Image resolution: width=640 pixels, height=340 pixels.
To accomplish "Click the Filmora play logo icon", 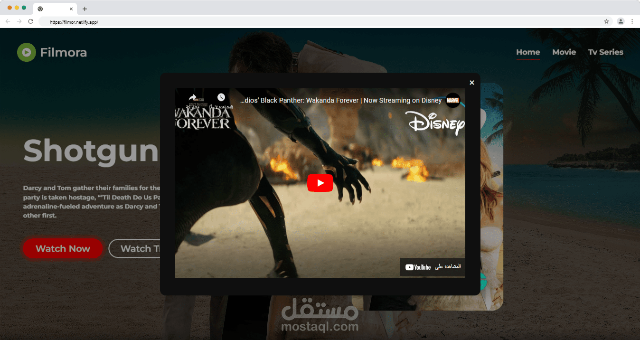I will coord(27,52).
